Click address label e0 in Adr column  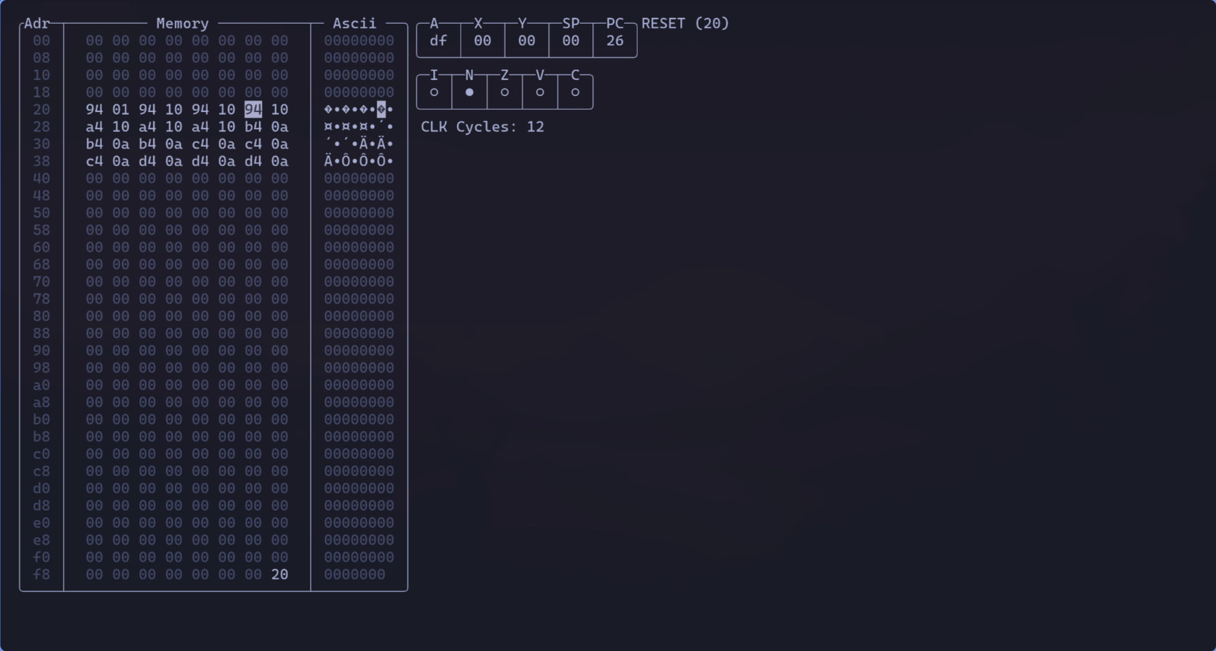tap(42, 523)
